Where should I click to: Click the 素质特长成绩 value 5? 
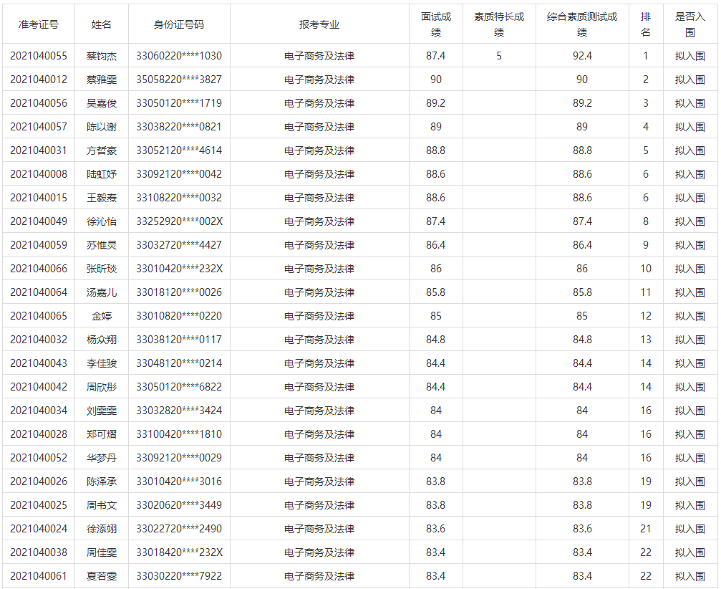499,56
